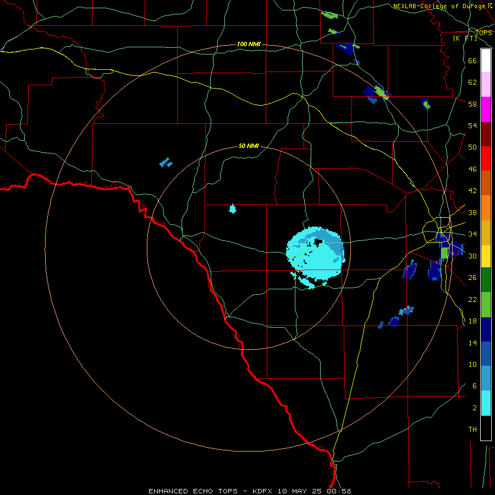Click the legend value 6
495x495 pixels.
pyautogui.click(x=474, y=386)
